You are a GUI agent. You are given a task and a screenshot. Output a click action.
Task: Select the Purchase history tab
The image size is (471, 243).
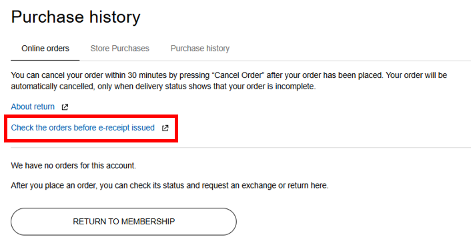click(200, 49)
